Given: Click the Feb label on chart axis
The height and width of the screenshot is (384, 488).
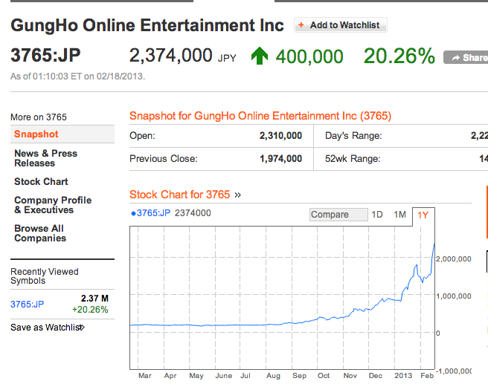Looking at the screenshot, I should 427,376.
